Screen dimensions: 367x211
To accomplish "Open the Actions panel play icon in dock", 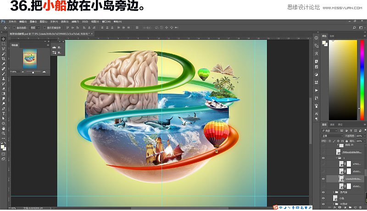I will point(316,90).
